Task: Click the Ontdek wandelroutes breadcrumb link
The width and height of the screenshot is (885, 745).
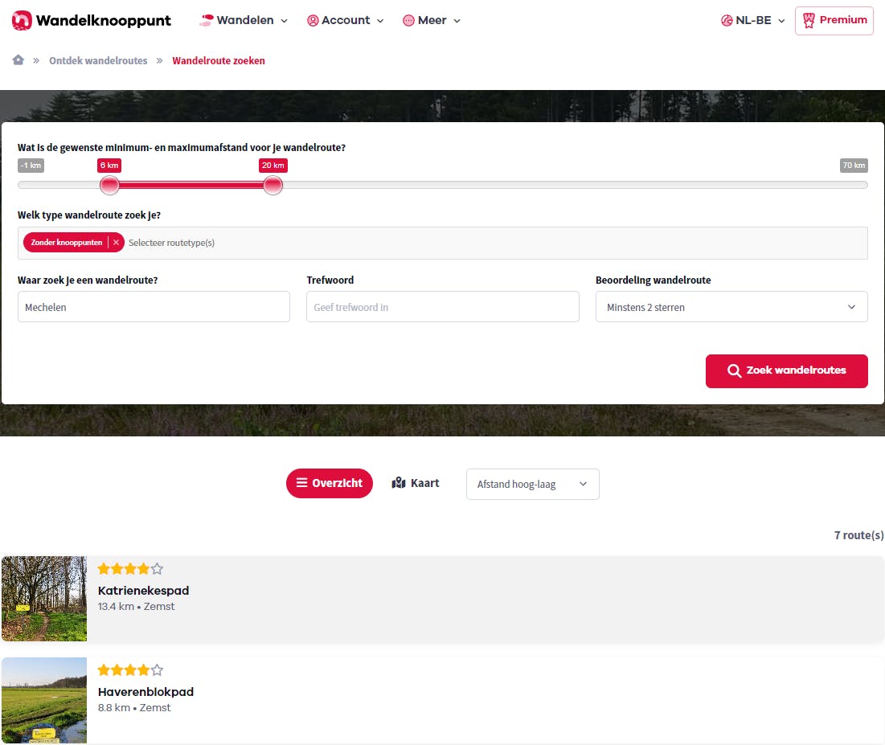Action: (98, 59)
